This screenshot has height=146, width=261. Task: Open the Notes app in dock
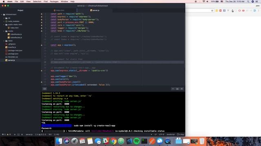tap(90, 141)
